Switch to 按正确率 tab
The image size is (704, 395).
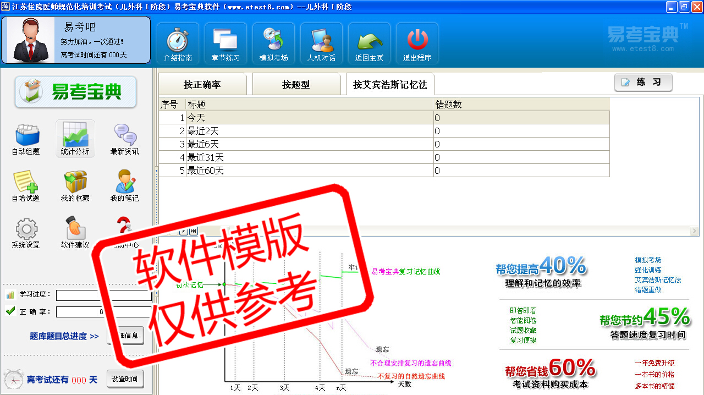[x=202, y=85]
